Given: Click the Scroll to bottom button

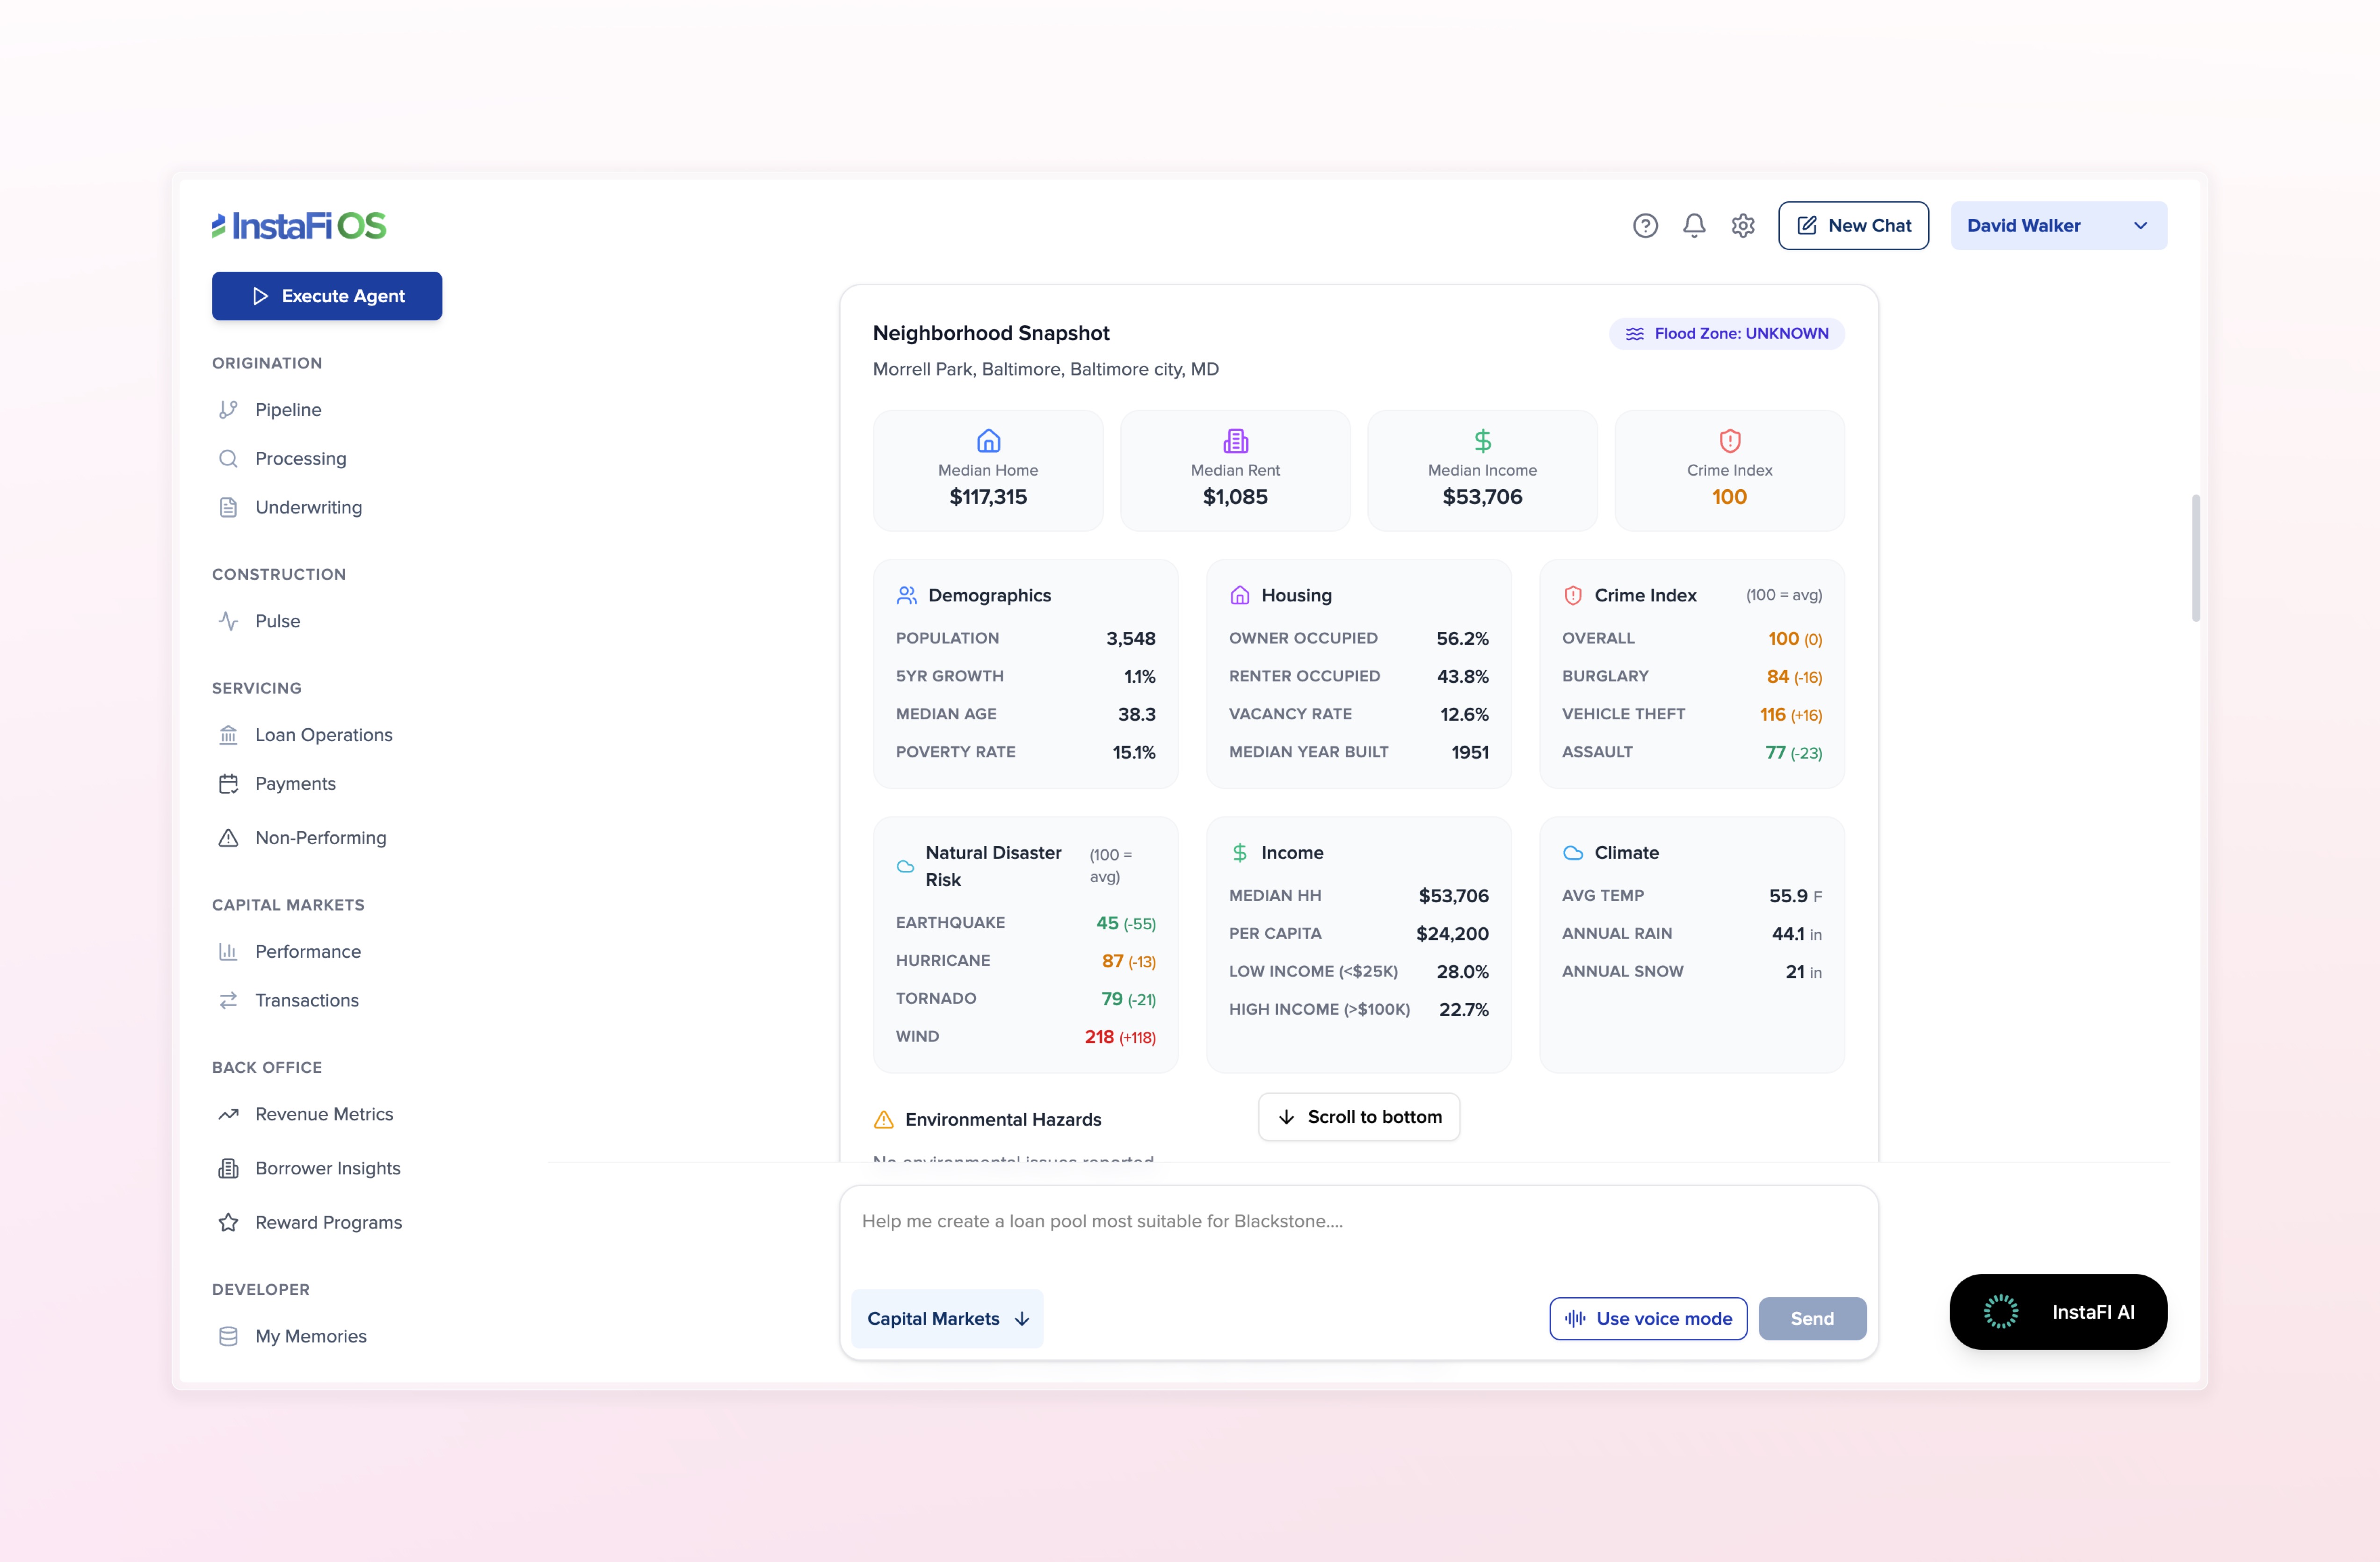Looking at the screenshot, I should click(x=1359, y=1117).
